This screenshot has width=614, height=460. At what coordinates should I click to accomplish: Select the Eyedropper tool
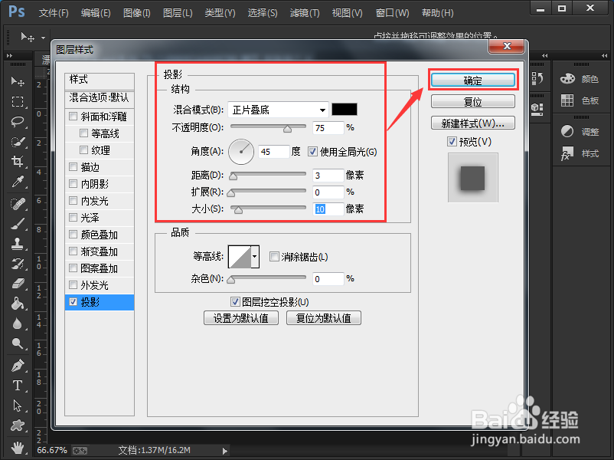(17, 182)
